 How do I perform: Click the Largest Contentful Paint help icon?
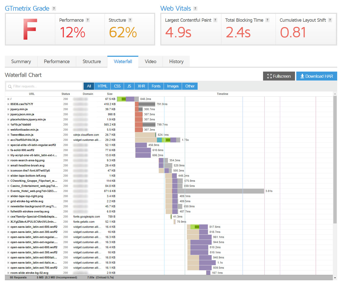215,20
